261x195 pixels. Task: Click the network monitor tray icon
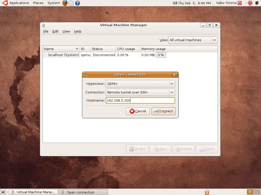[x=257, y=3]
